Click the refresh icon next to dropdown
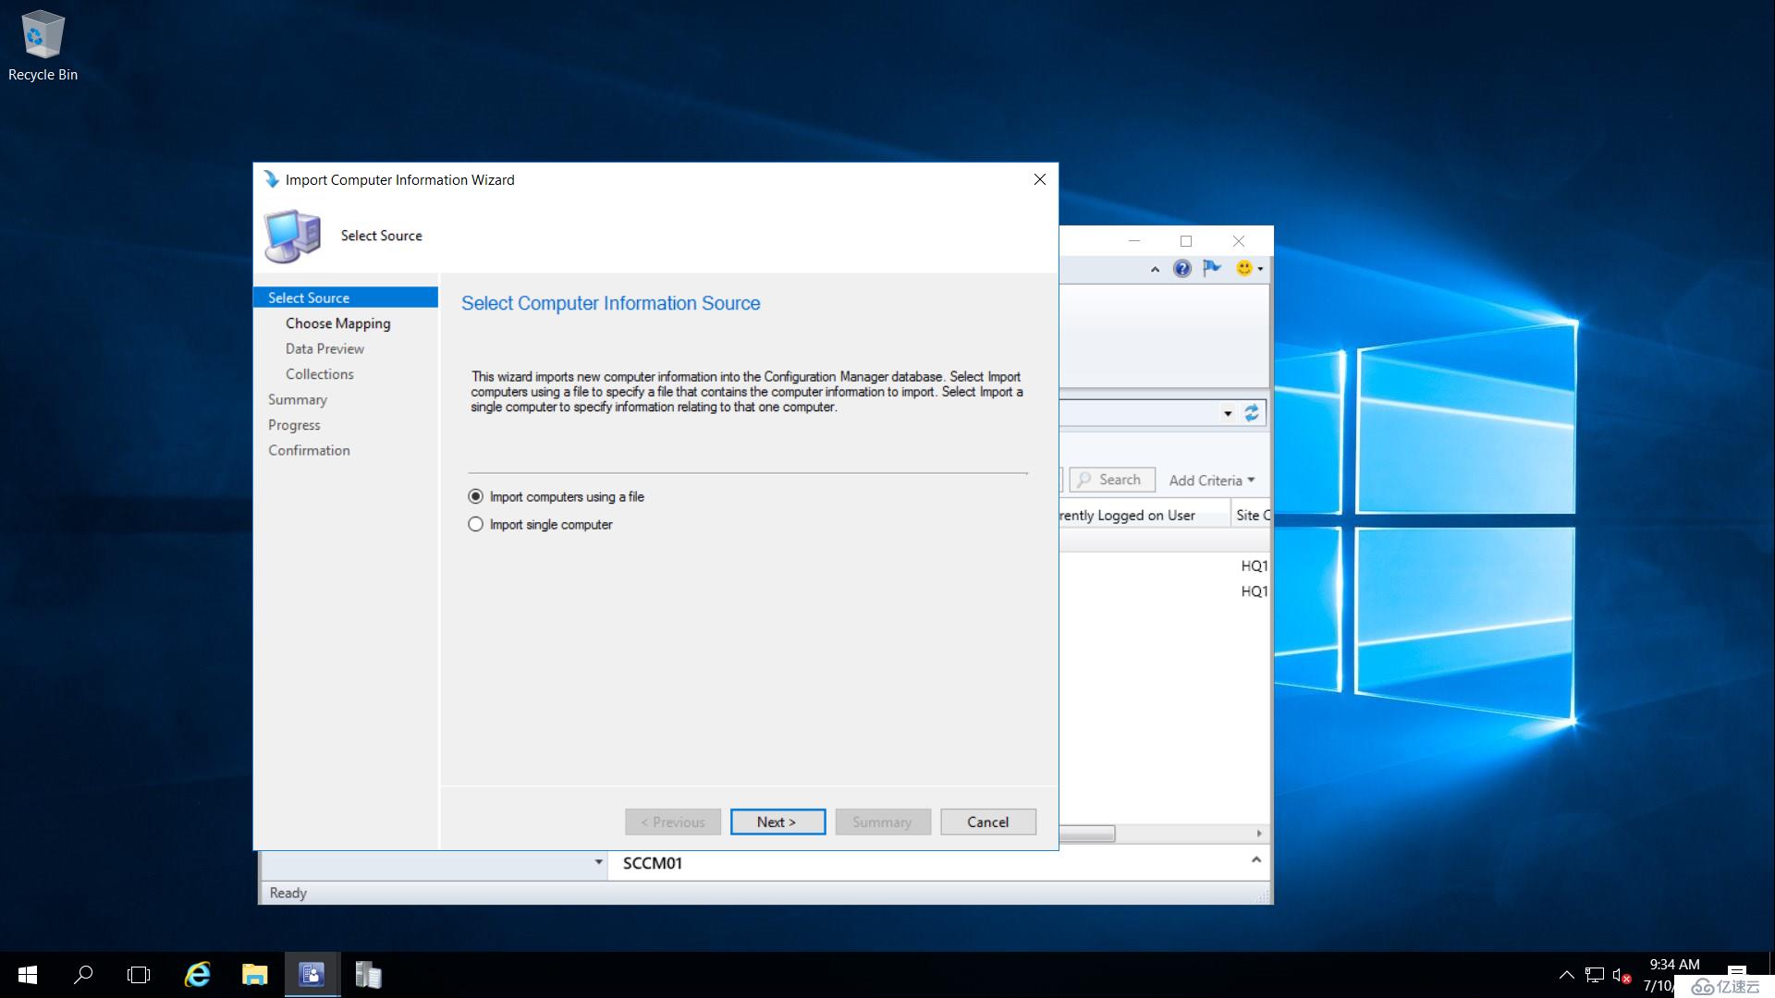 (x=1252, y=412)
